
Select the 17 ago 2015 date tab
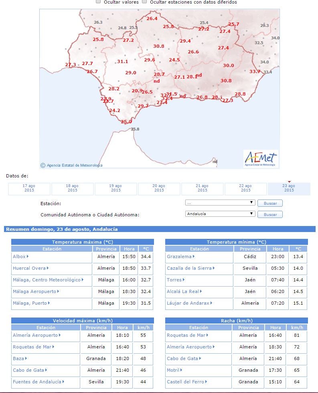(x=29, y=188)
